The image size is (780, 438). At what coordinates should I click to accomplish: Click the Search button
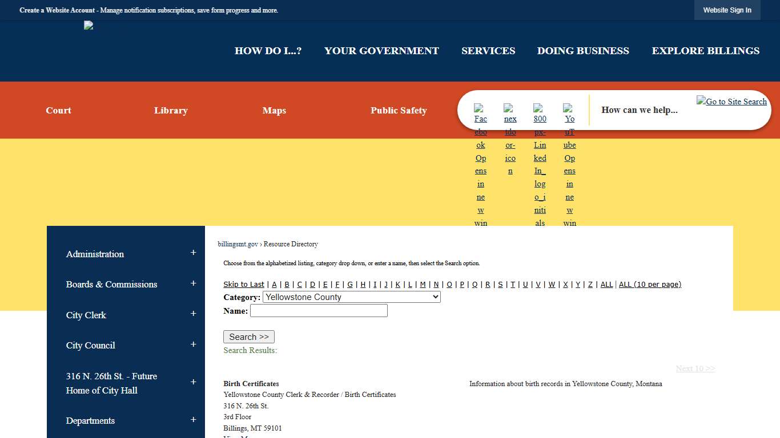(248, 336)
